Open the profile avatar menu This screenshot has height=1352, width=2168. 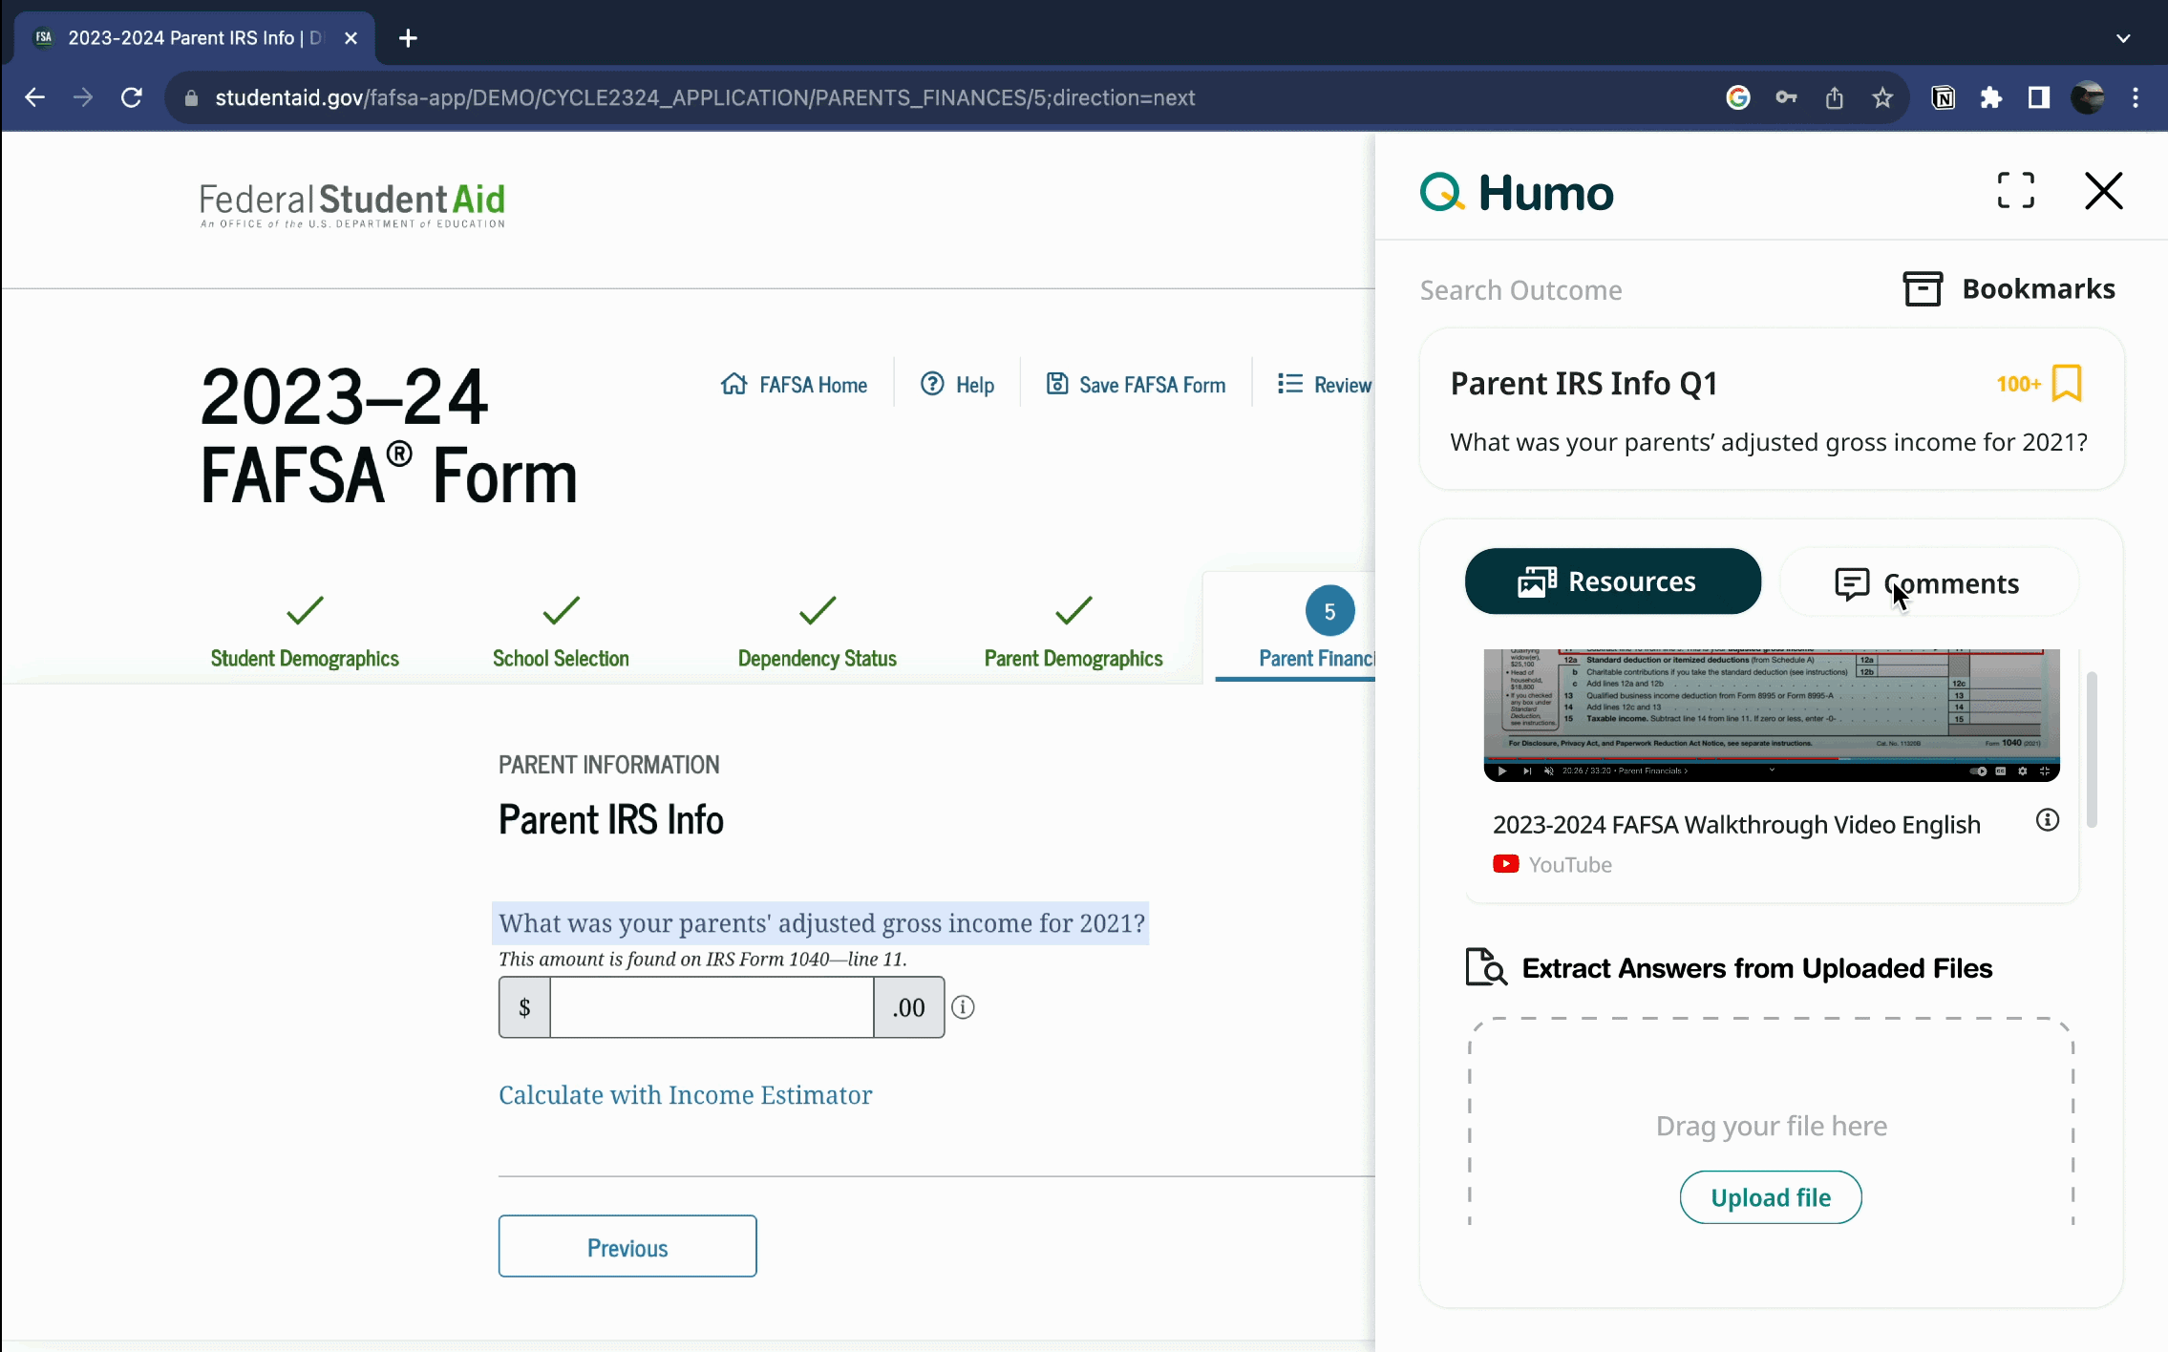pyautogui.click(x=2088, y=97)
